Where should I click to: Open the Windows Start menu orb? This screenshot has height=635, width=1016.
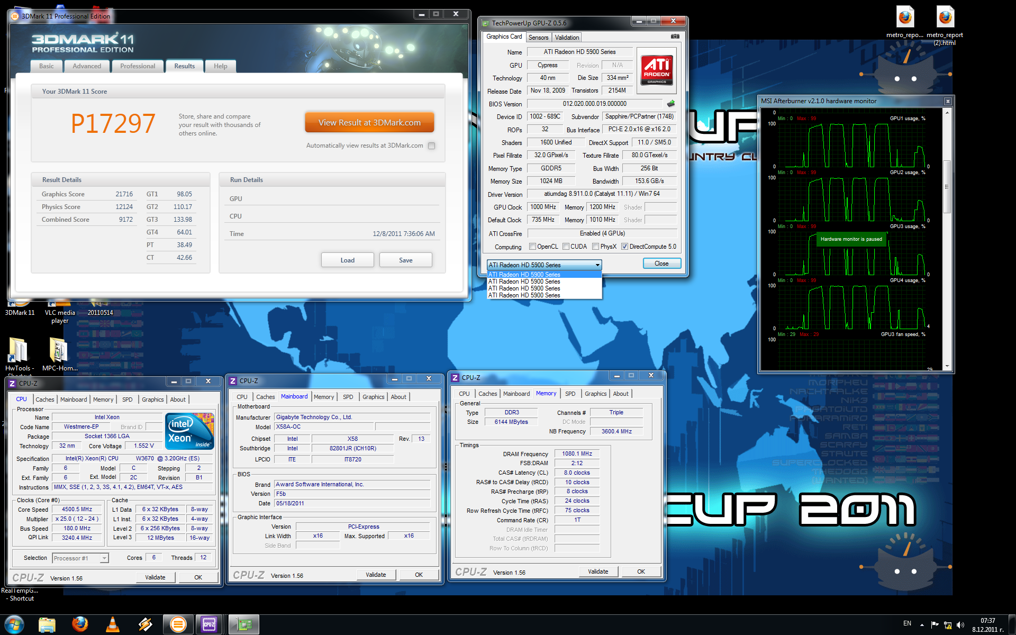(x=14, y=624)
